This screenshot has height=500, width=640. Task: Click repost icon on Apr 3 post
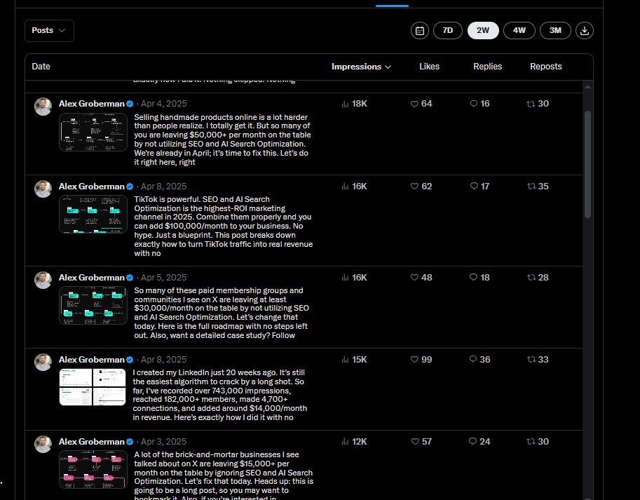[x=531, y=442]
